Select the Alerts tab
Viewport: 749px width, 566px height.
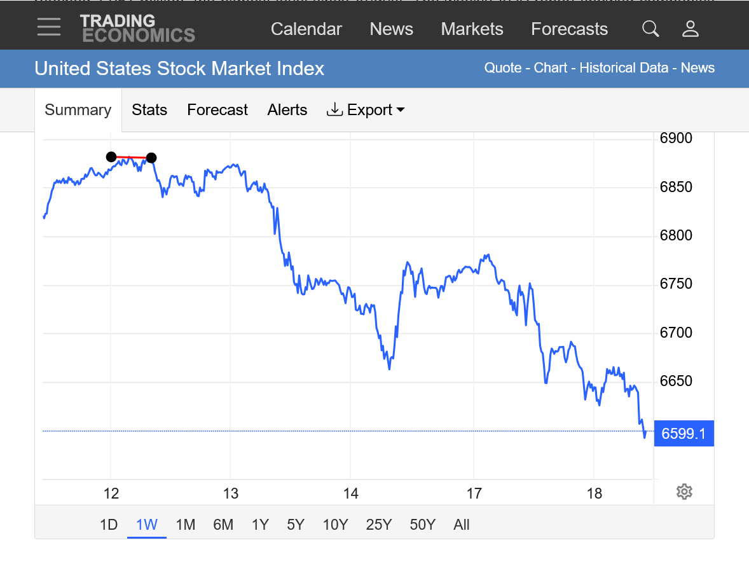point(287,110)
